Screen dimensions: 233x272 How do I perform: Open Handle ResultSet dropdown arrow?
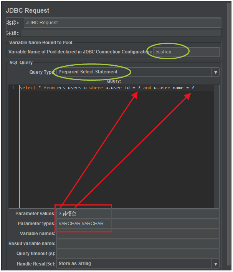tap(215, 264)
